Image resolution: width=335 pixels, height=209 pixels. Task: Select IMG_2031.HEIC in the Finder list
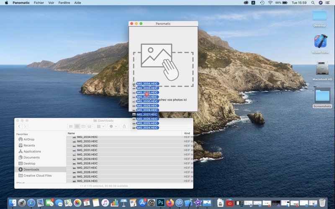pos(130,150)
